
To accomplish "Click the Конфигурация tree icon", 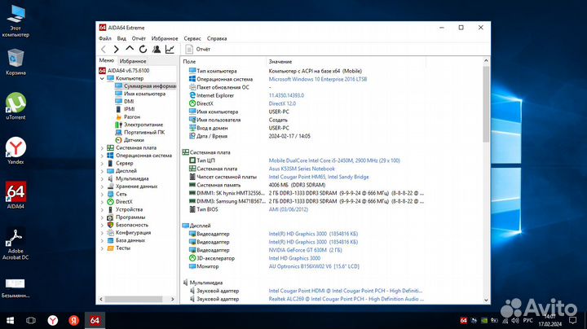I will point(110,233).
